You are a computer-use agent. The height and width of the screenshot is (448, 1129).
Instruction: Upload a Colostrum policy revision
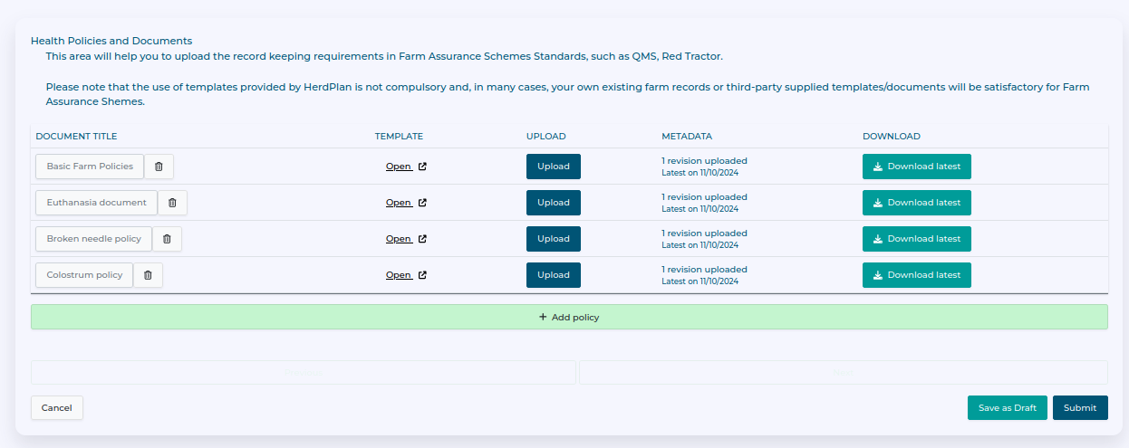coord(553,275)
